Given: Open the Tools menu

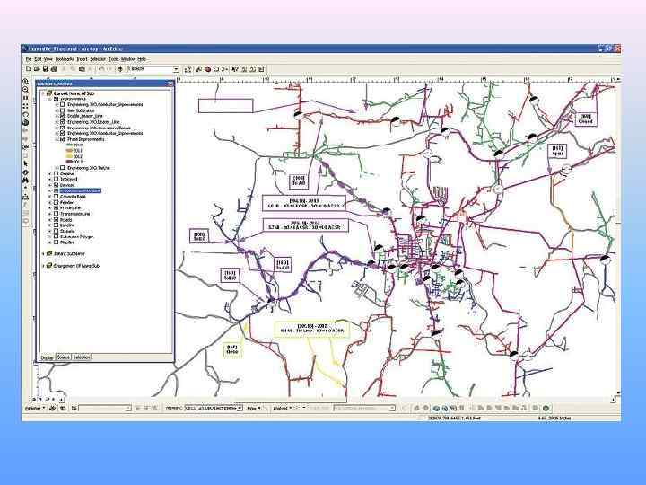Looking at the screenshot, I should 114,59.
